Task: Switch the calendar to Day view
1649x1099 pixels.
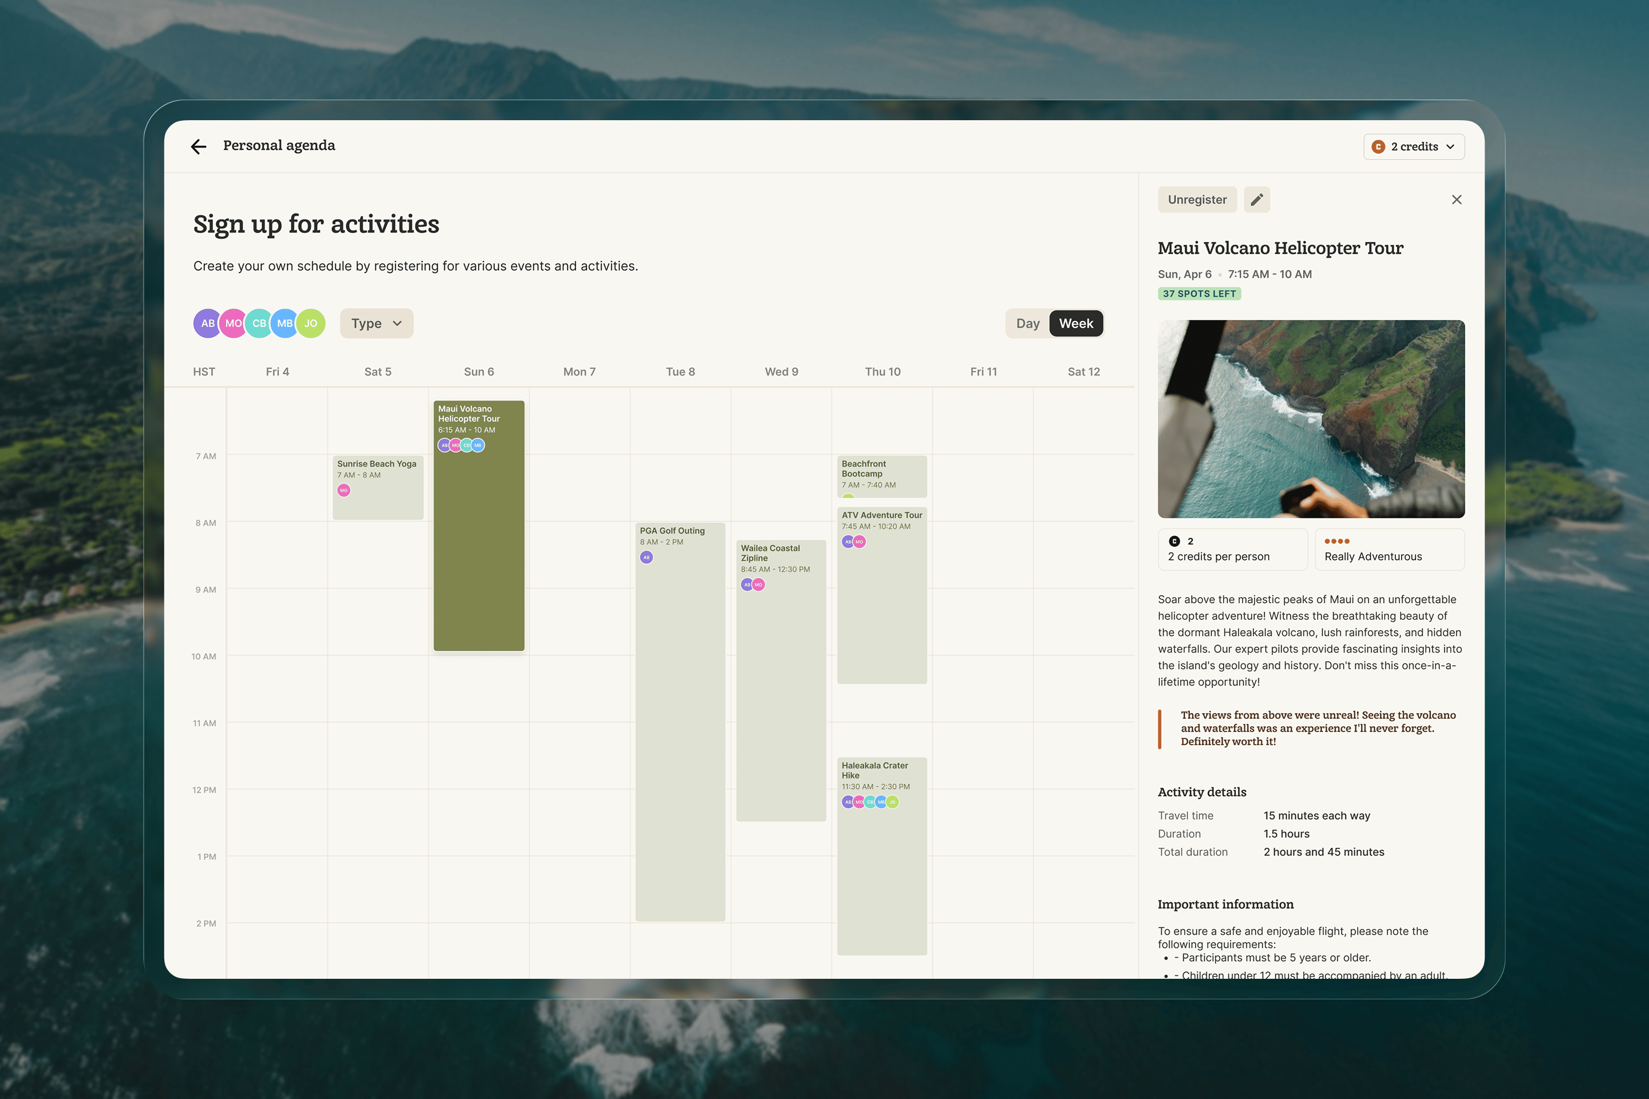Action: pyautogui.click(x=1027, y=323)
